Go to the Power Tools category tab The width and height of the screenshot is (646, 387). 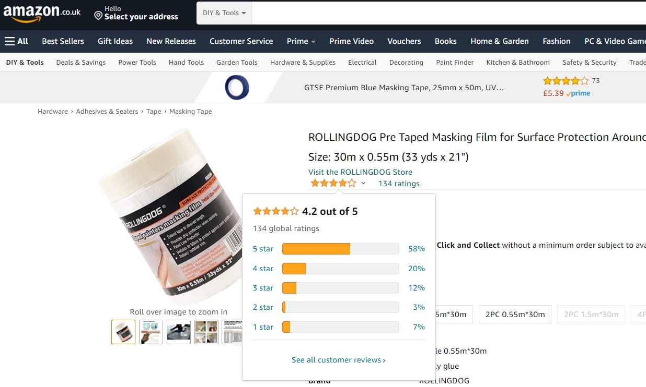tap(137, 62)
